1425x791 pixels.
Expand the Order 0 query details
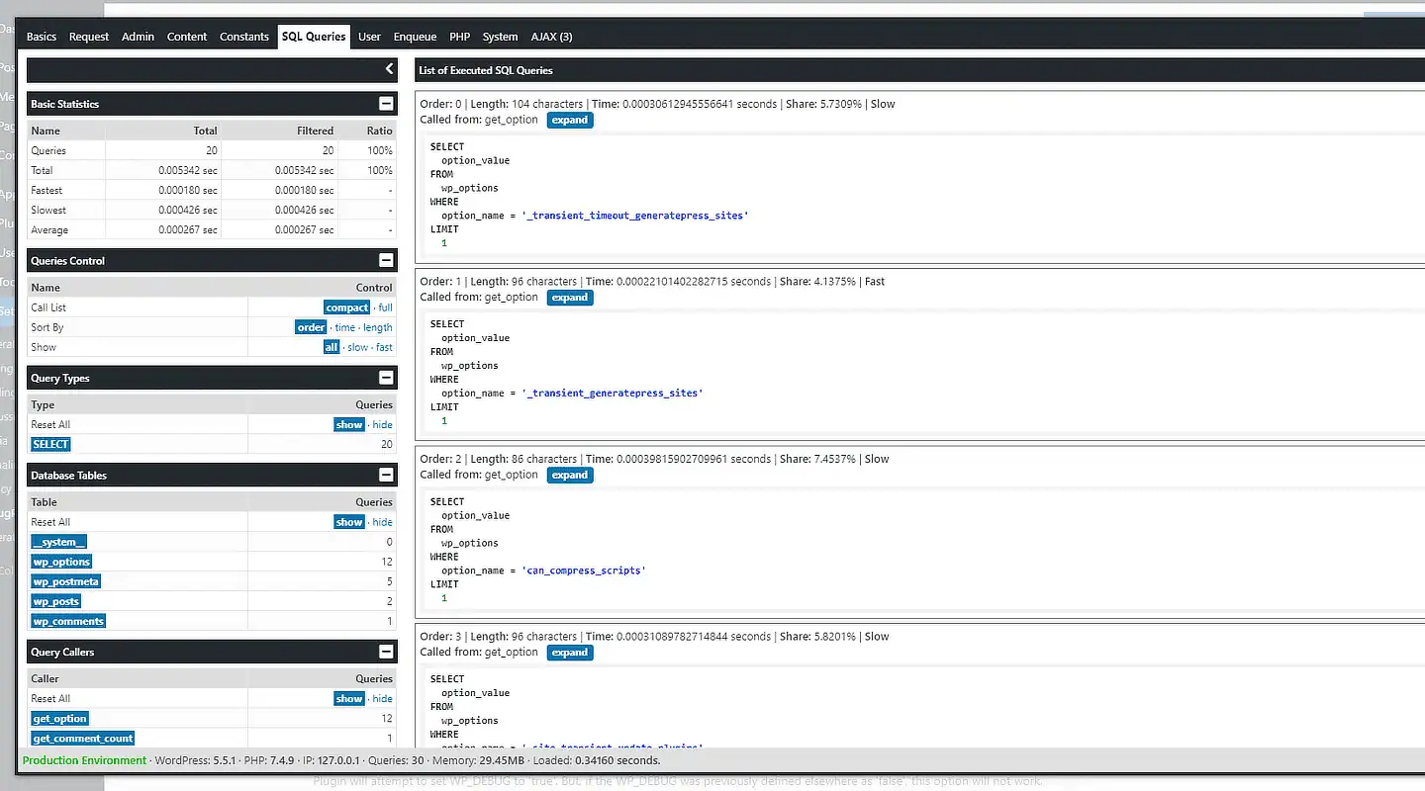coord(569,120)
